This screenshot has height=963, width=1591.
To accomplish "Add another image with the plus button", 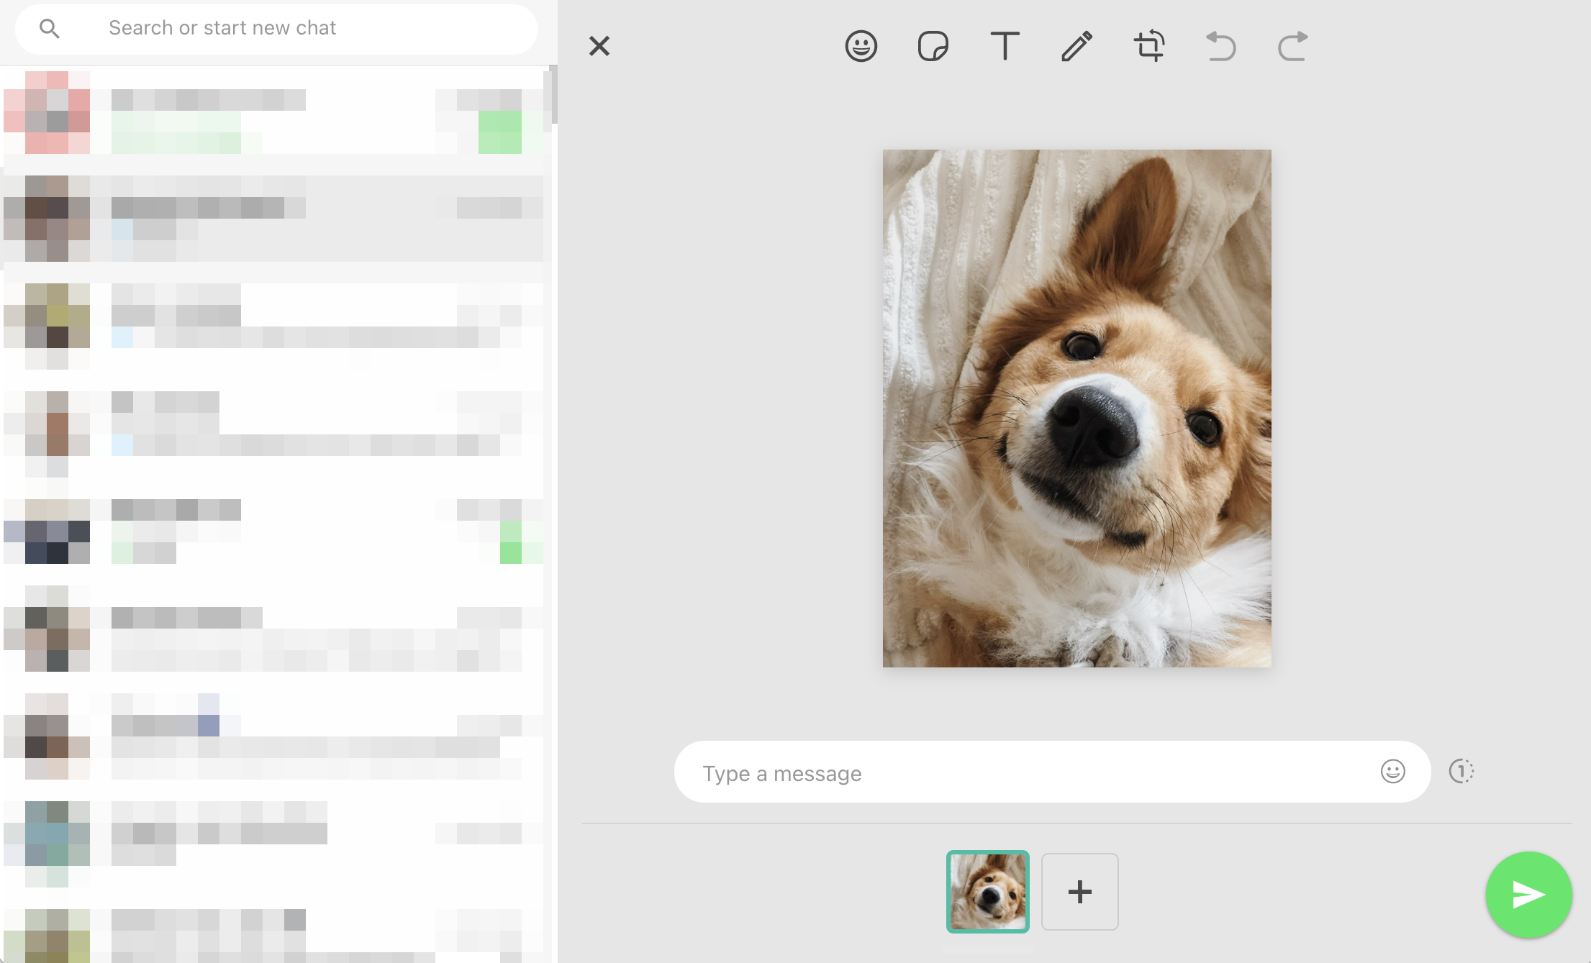I will click(x=1079, y=892).
